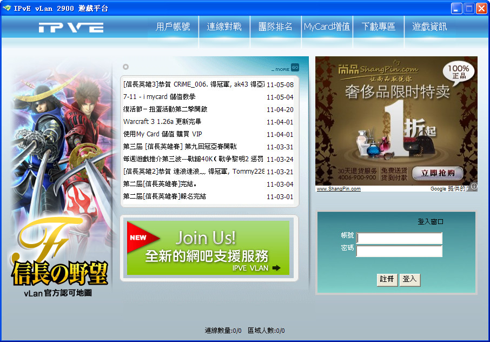Open the www.ShangPin.com link
Screen dimensions: 490x342
339,189
